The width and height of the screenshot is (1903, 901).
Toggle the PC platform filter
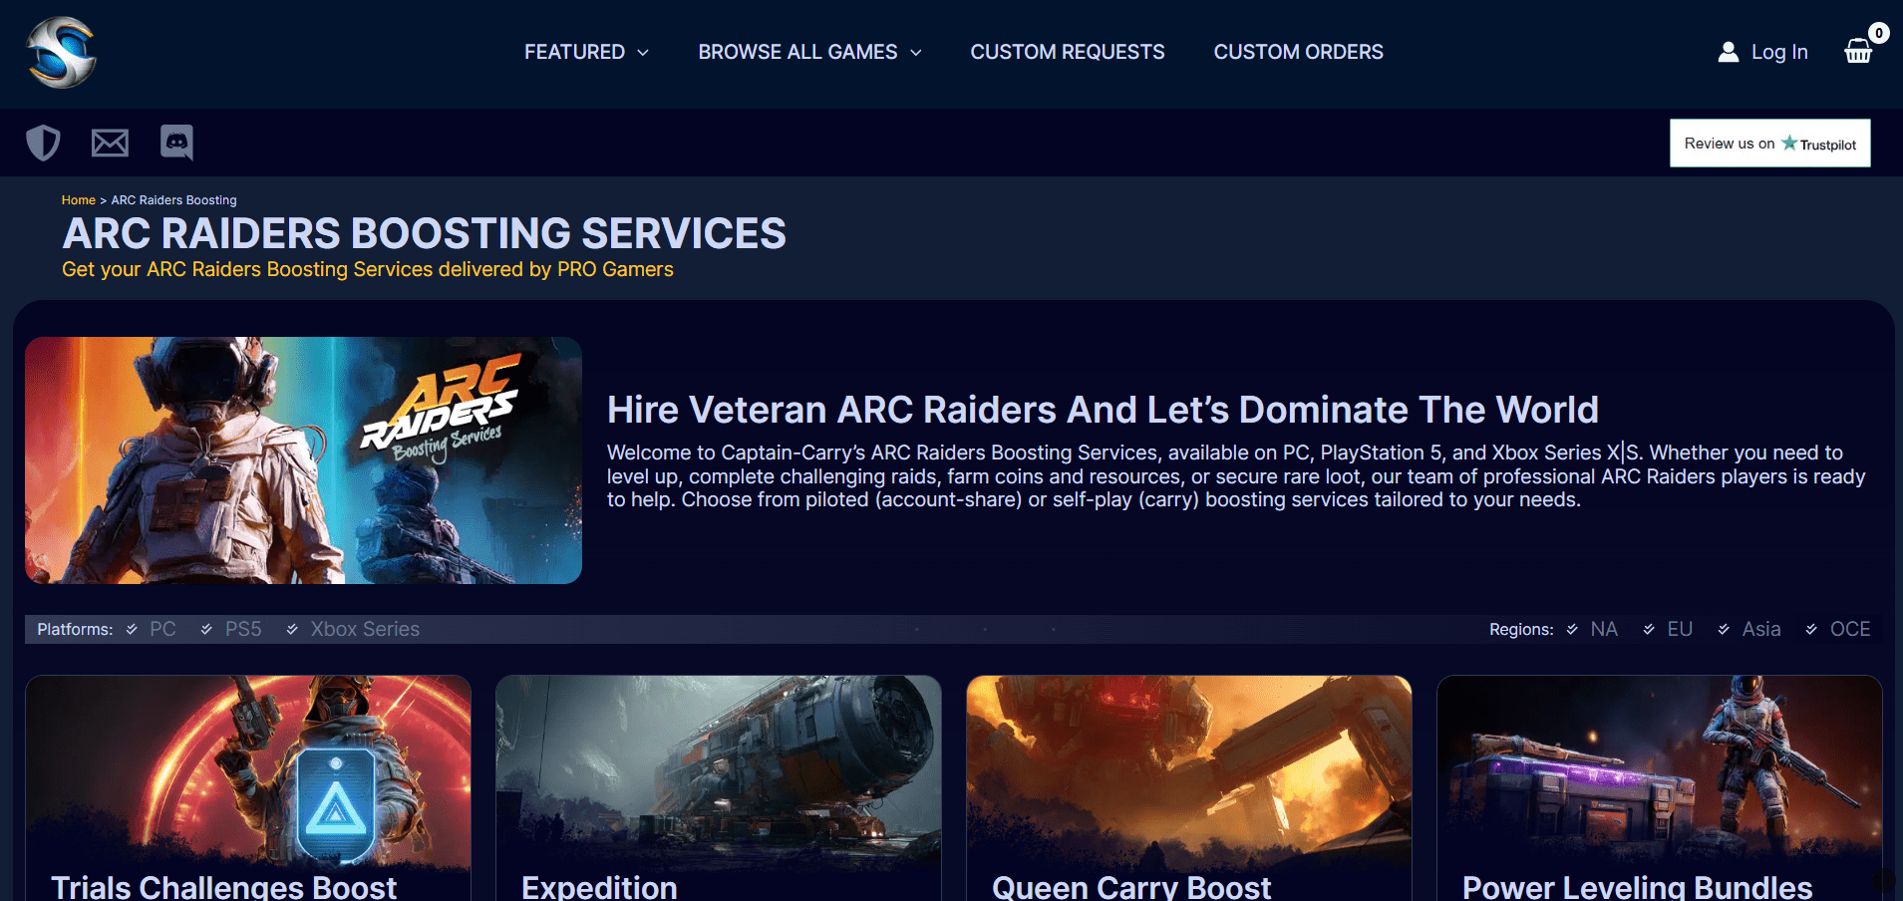[x=152, y=629]
